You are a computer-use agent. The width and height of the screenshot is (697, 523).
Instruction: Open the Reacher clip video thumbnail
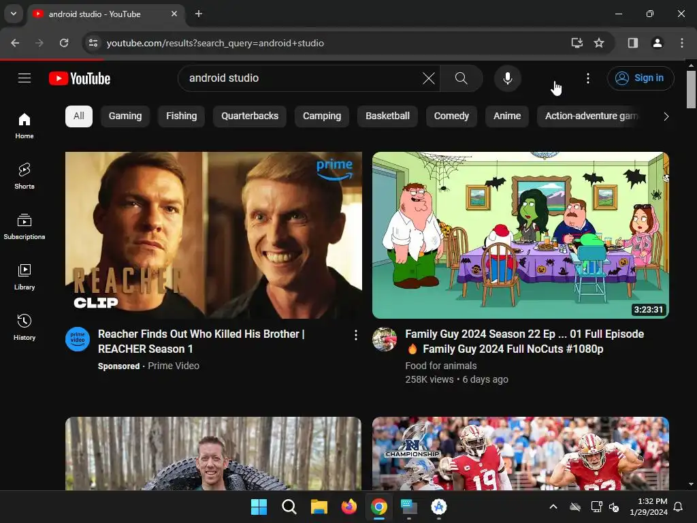coord(213,235)
